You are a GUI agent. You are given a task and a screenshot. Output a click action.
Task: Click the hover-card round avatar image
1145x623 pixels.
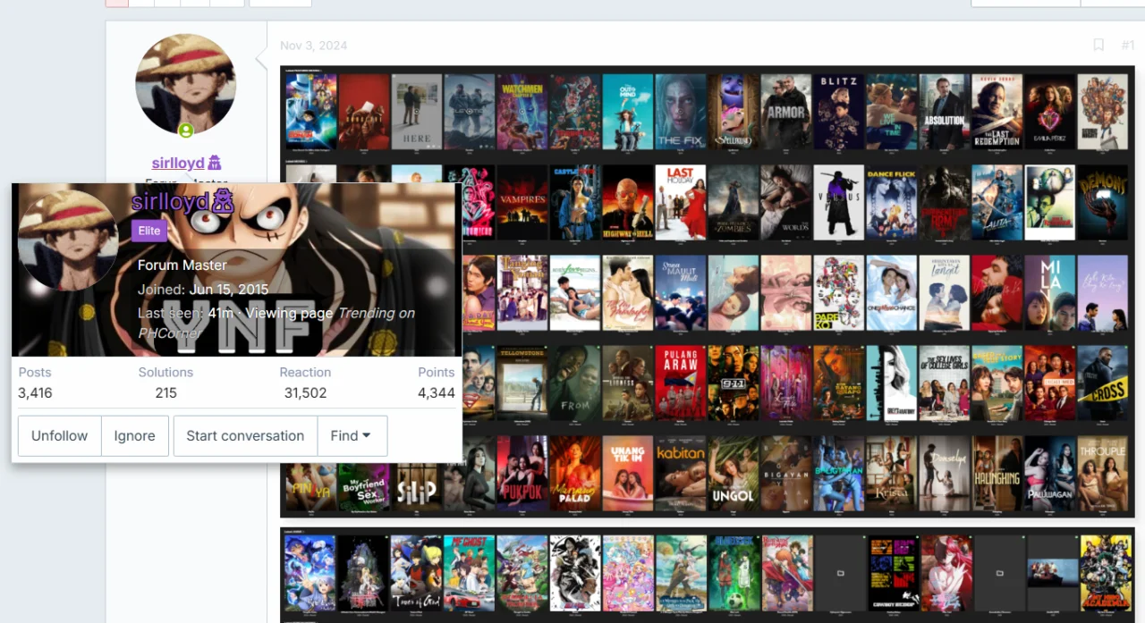68,240
